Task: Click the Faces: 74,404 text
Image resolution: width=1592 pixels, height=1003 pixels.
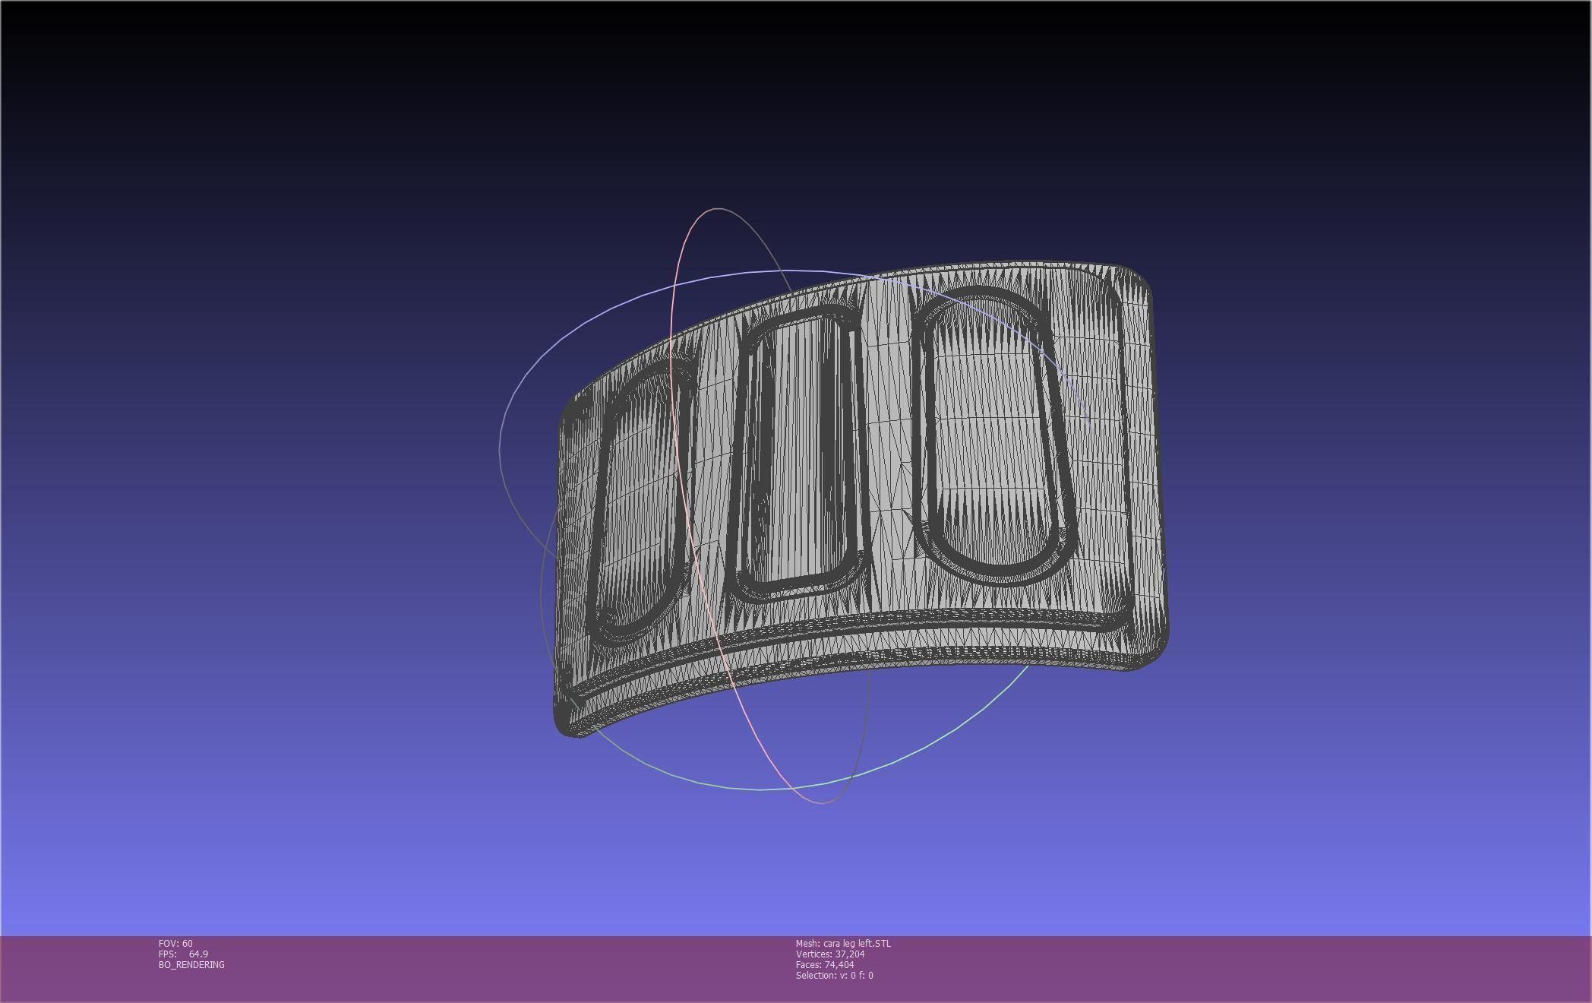Action: [825, 964]
